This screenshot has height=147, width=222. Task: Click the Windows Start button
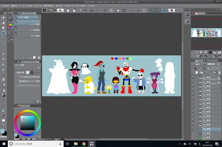[4, 144]
